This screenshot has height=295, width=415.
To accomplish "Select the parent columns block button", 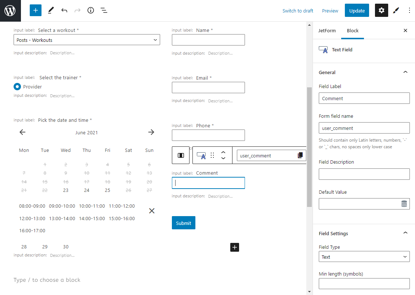I will pyautogui.click(x=181, y=155).
